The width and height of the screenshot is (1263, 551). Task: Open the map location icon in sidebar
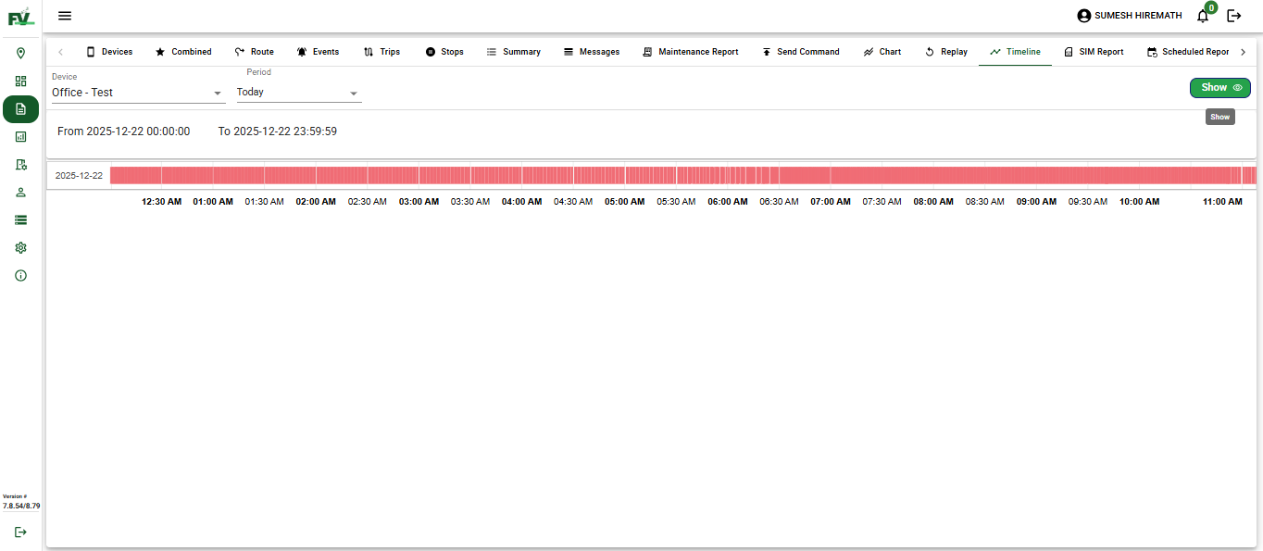[x=20, y=53]
